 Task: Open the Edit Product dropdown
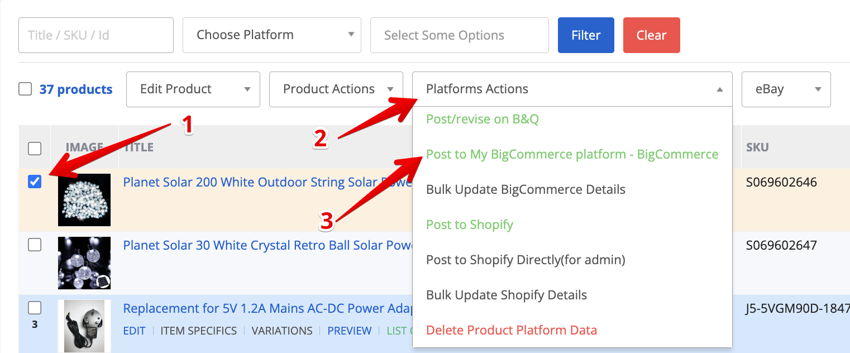[x=193, y=89]
